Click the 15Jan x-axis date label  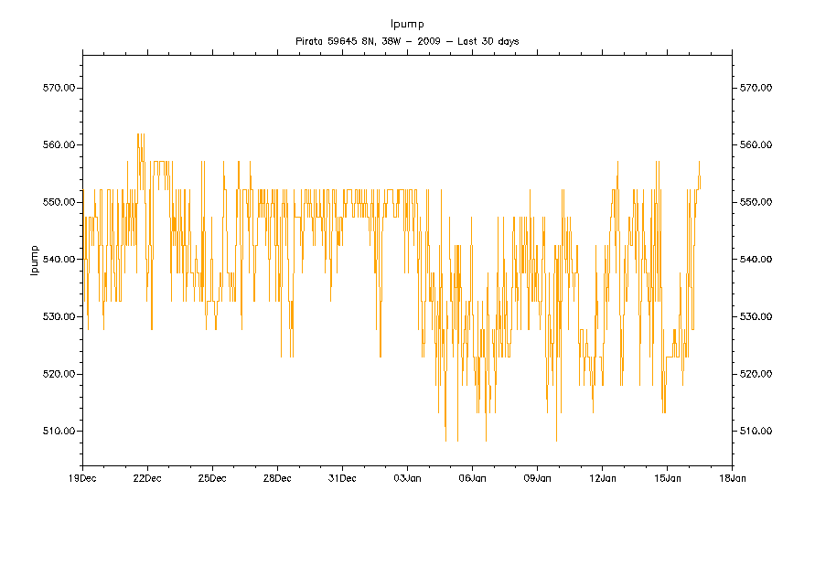(x=667, y=477)
